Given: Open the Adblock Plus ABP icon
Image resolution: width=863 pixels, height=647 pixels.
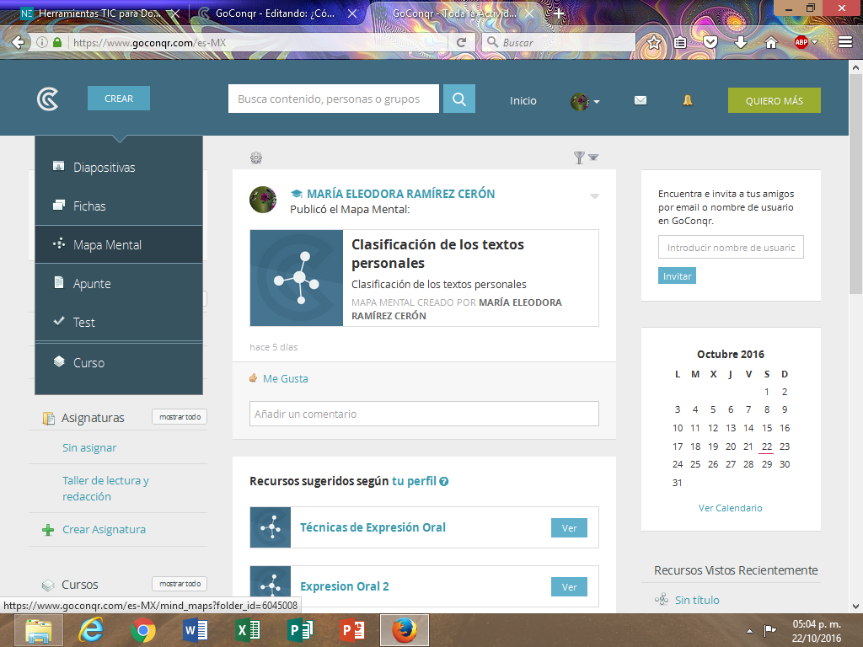Looking at the screenshot, I should [801, 42].
